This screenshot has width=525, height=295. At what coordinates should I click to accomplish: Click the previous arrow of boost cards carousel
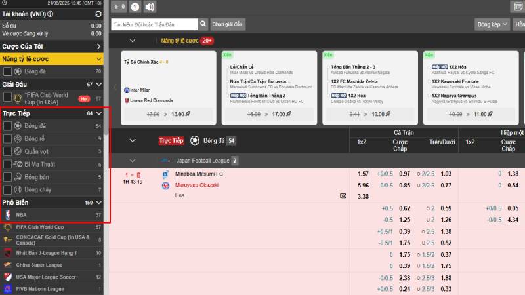[x=115, y=88]
